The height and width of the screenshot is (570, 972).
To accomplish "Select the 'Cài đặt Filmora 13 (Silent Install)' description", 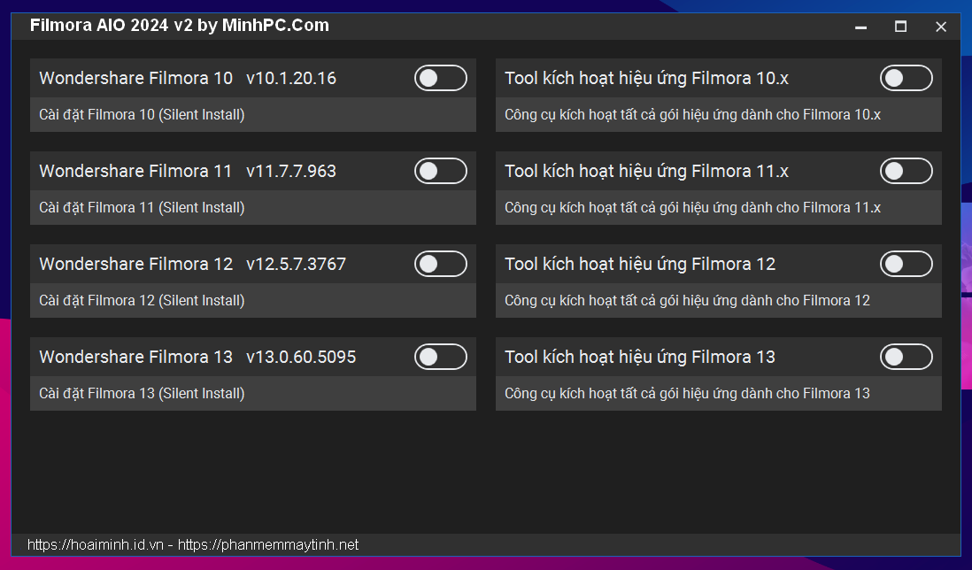I will [142, 393].
